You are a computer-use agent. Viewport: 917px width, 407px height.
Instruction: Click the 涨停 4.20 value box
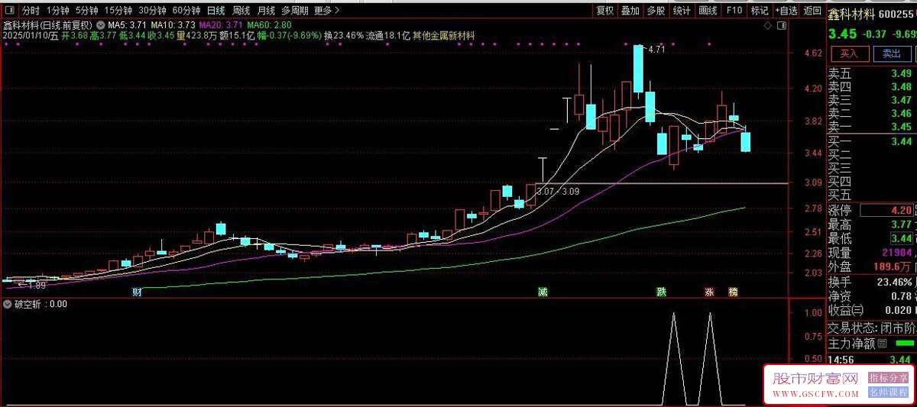tap(888, 210)
